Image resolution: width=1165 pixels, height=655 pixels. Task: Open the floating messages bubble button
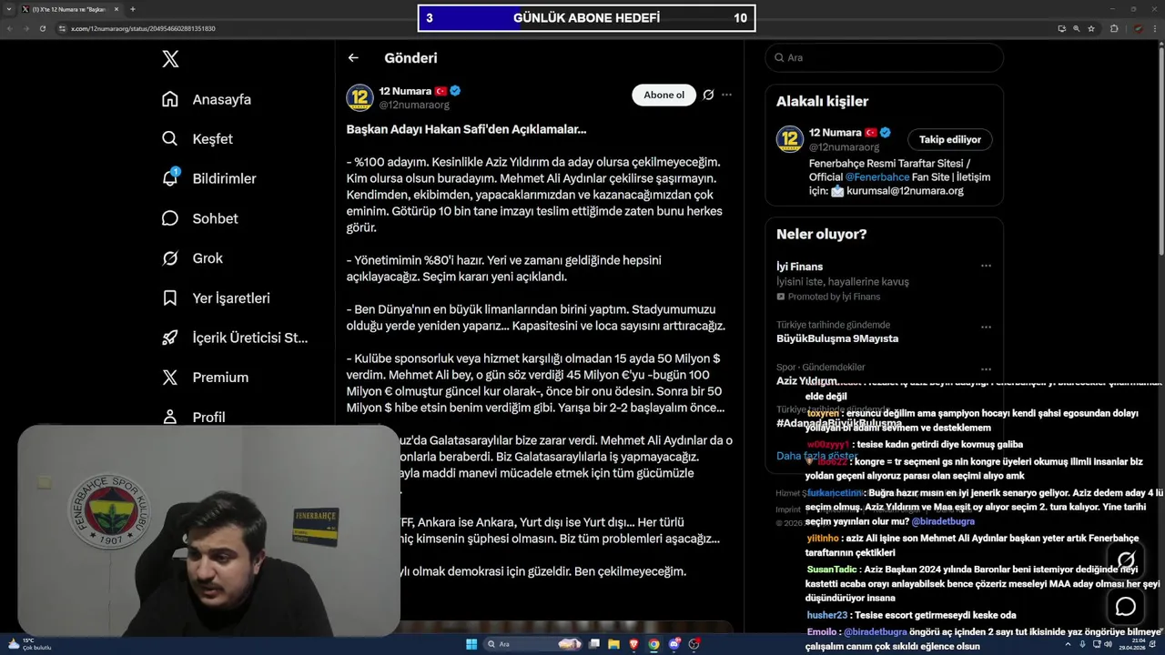[x=1126, y=606]
